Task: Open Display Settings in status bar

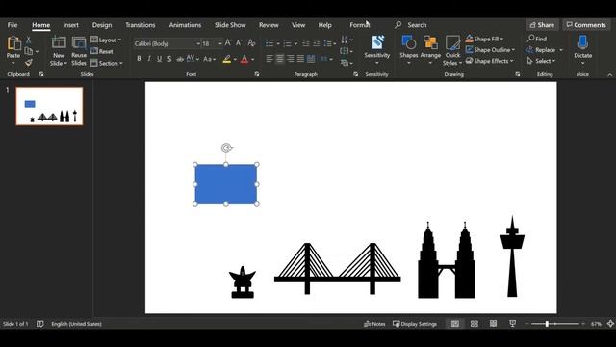Action: click(x=415, y=324)
